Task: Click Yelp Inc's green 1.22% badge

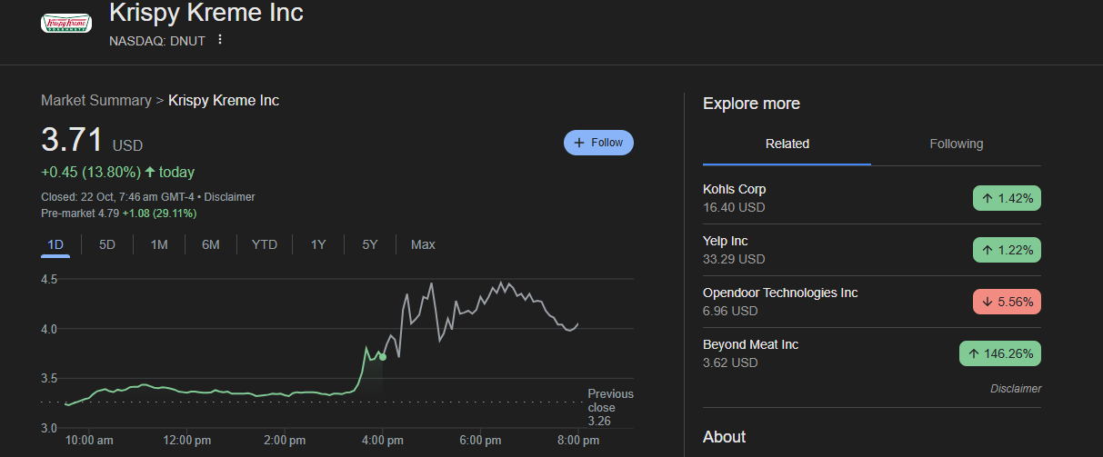Action: click(1007, 250)
